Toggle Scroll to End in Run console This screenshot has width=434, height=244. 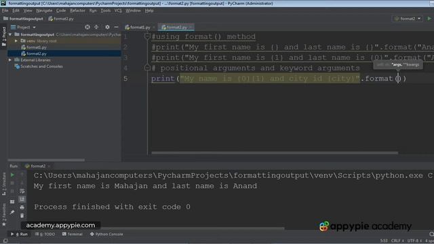[x=22, y=199]
